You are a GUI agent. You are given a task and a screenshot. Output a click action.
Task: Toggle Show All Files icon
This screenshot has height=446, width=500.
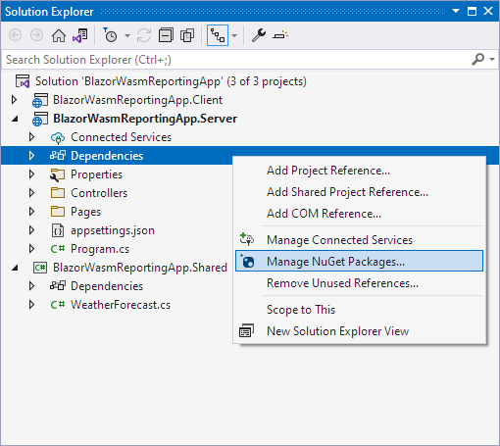coord(187,35)
